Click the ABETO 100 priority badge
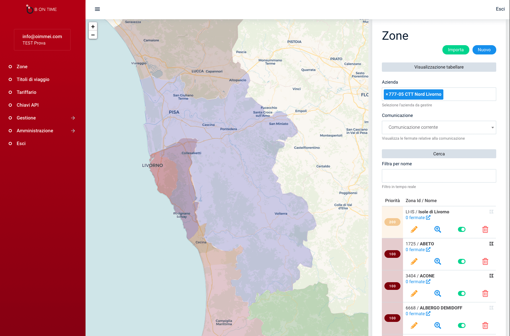 [392, 254]
